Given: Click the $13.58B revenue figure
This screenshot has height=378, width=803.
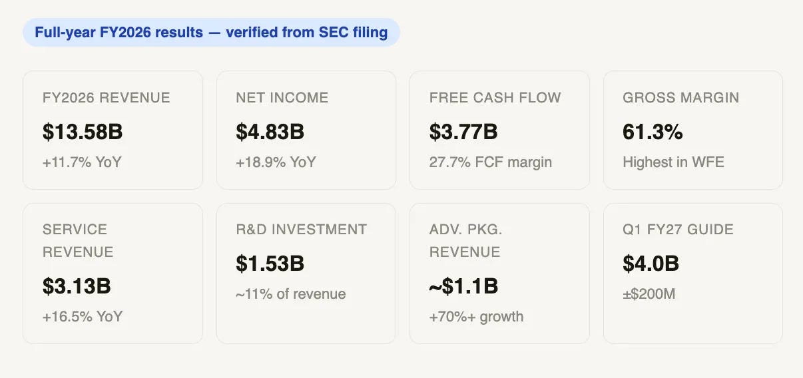Looking at the screenshot, I should tap(83, 132).
